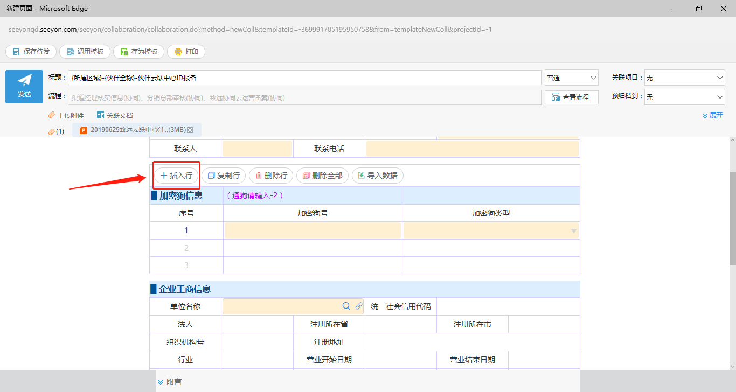Click row number 2 in 序号 column
Screen dimensions: 736x392
point(186,248)
